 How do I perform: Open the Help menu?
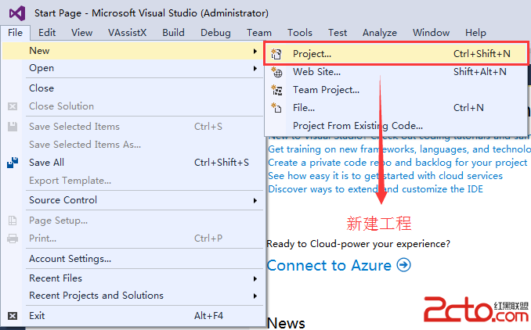coord(475,33)
